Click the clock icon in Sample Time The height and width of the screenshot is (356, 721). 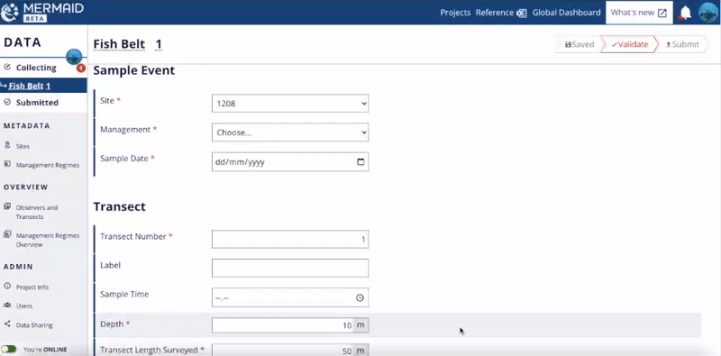(360, 298)
